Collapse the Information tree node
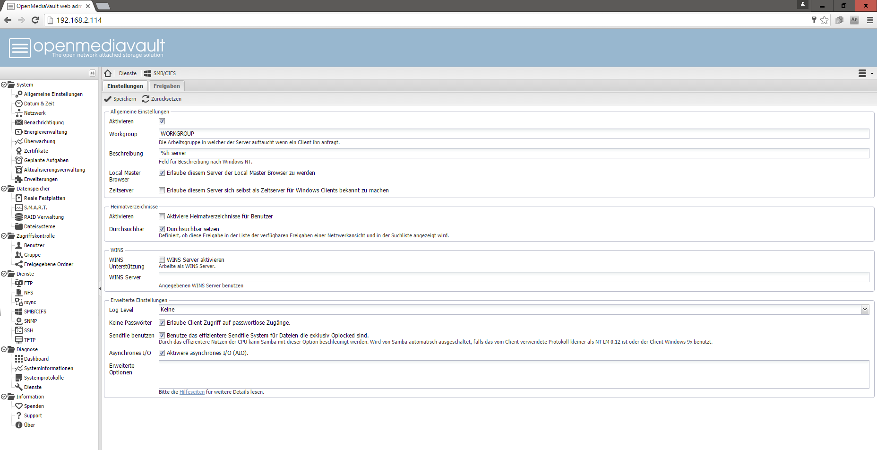Screen dimensions: 877x450 [x=4, y=397]
